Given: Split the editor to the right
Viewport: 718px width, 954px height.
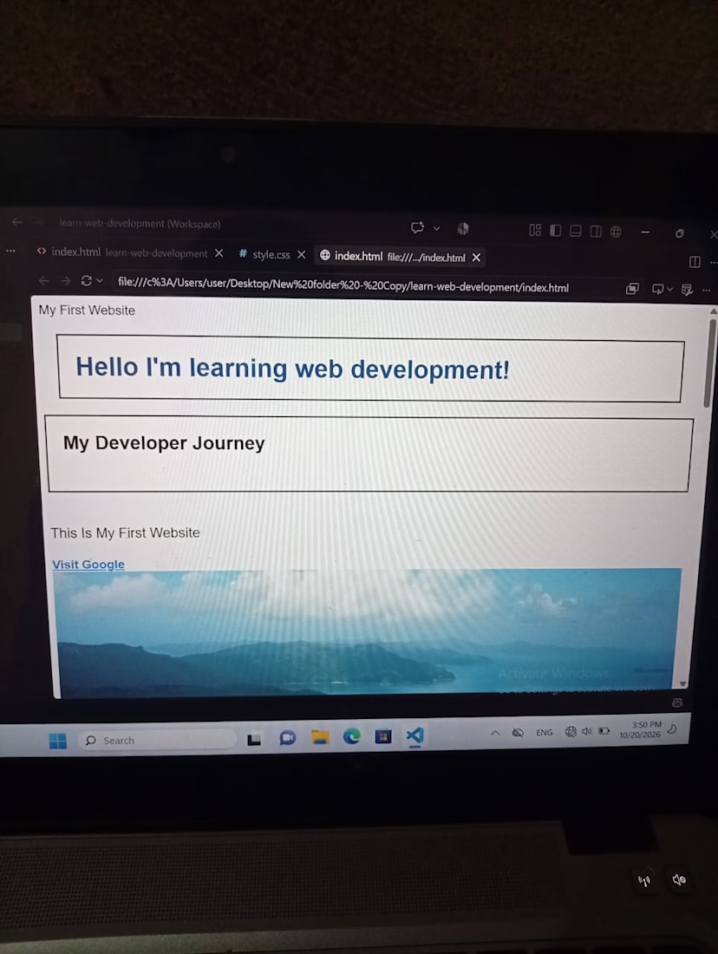Looking at the screenshot, I should [695, 262].
